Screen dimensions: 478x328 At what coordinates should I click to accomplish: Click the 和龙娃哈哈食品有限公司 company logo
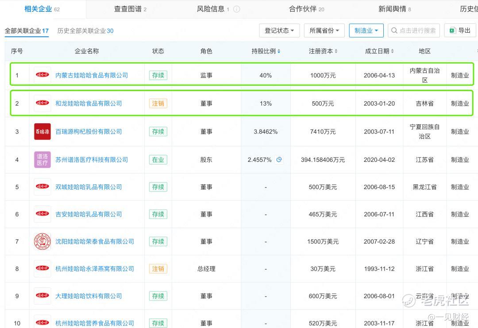(42, 103)
